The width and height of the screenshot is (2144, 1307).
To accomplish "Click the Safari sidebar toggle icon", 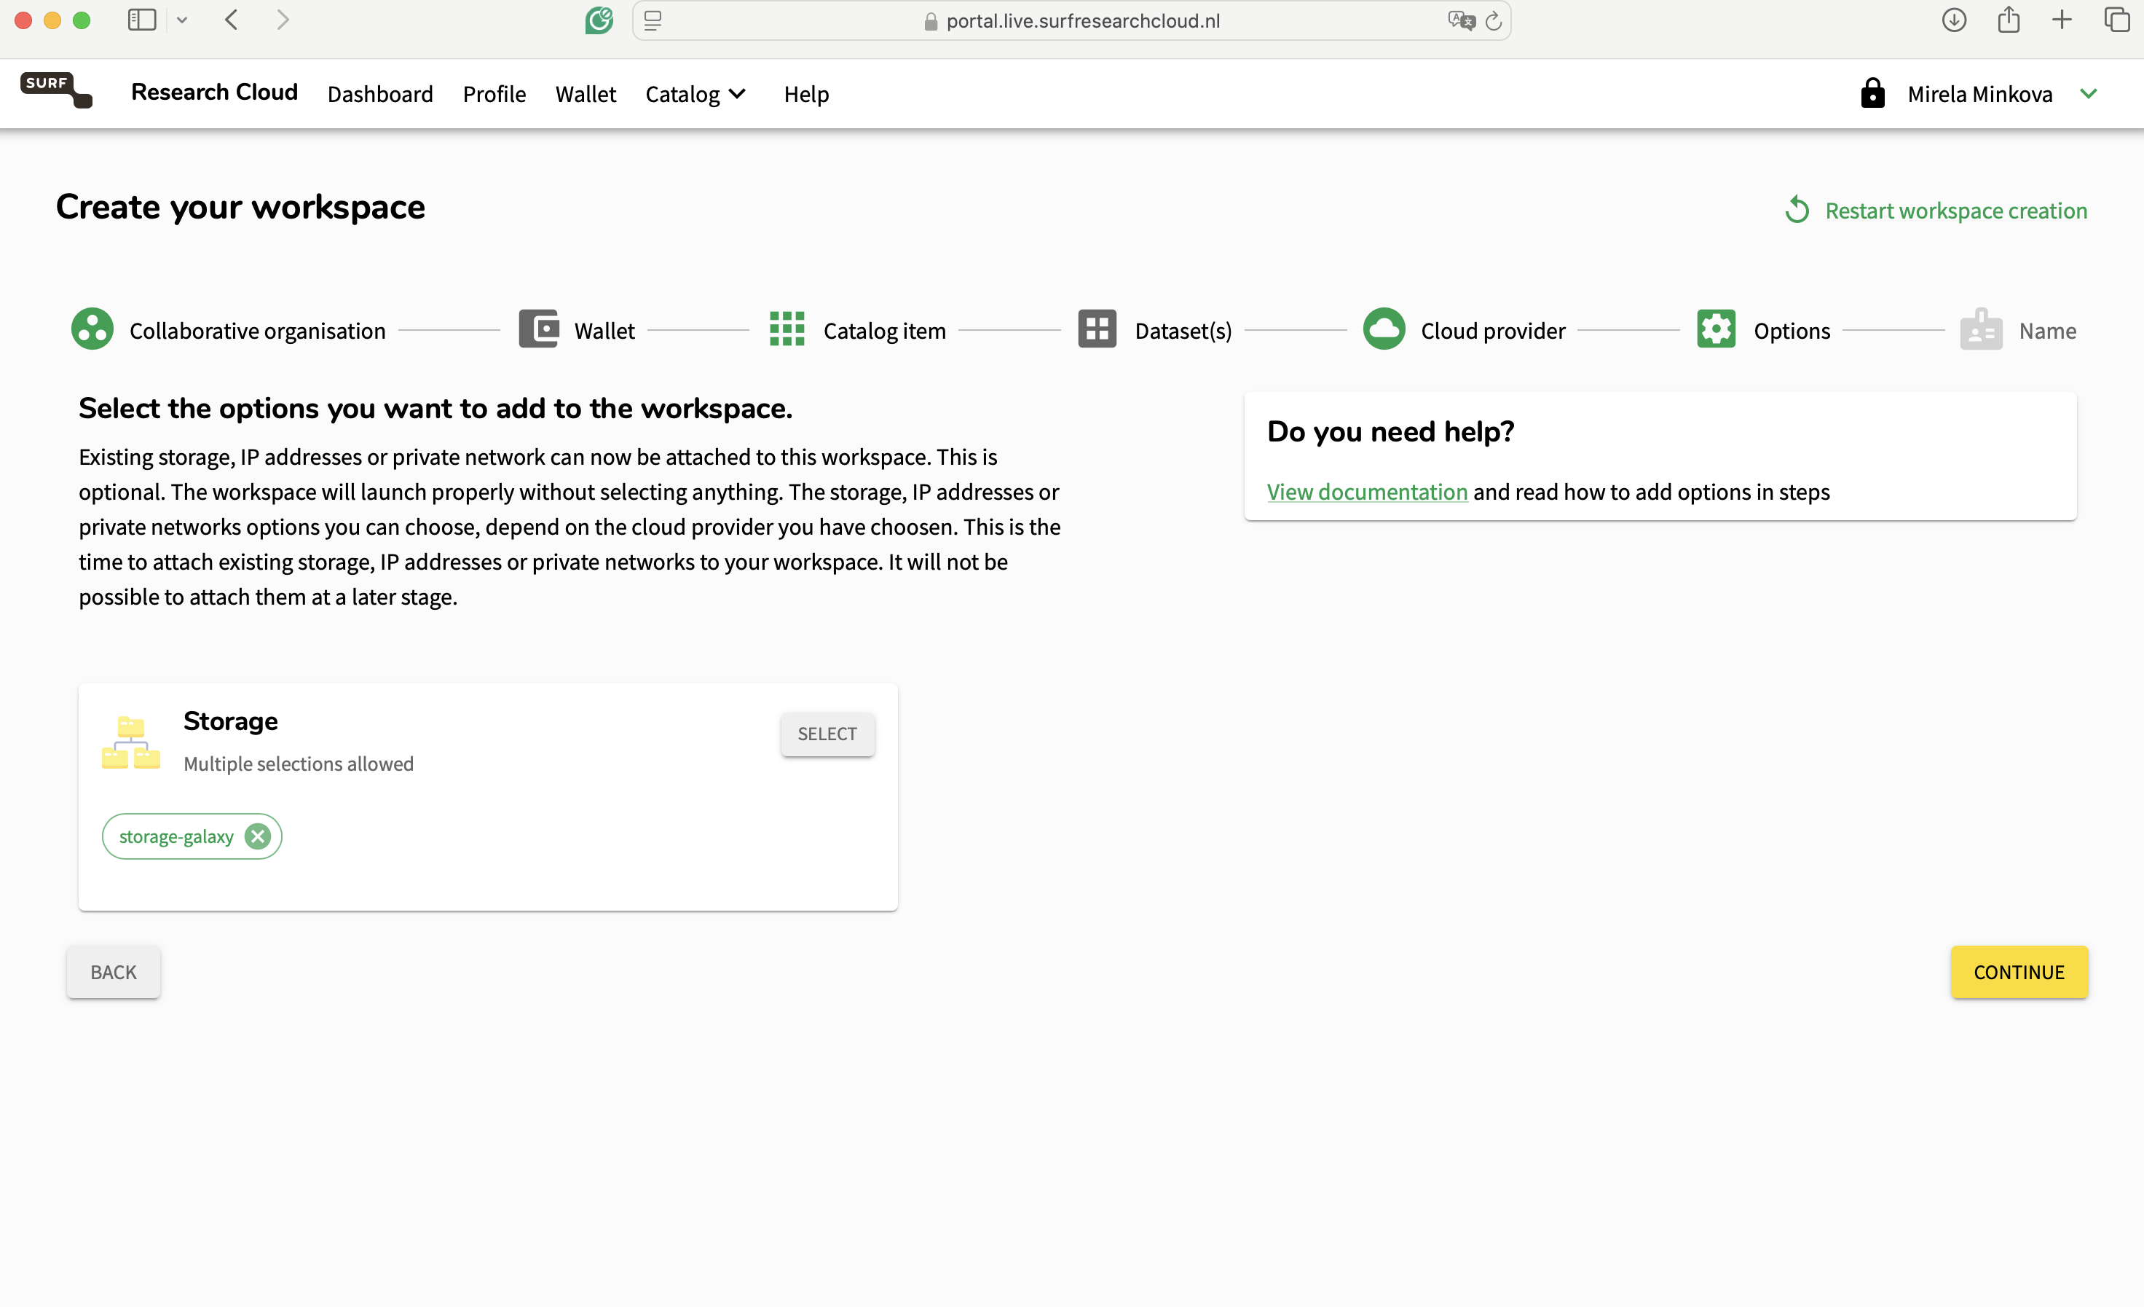I will click(142, 20).
